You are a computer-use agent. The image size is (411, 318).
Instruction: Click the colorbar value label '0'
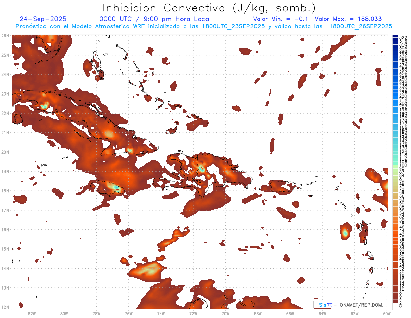401,306
